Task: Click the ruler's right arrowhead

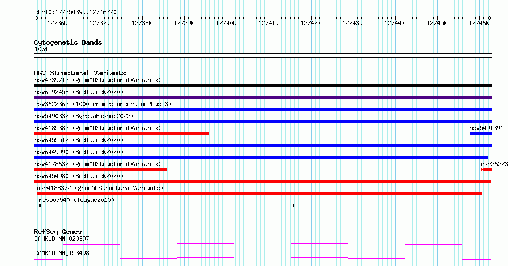Action: (x=490, y=18)
